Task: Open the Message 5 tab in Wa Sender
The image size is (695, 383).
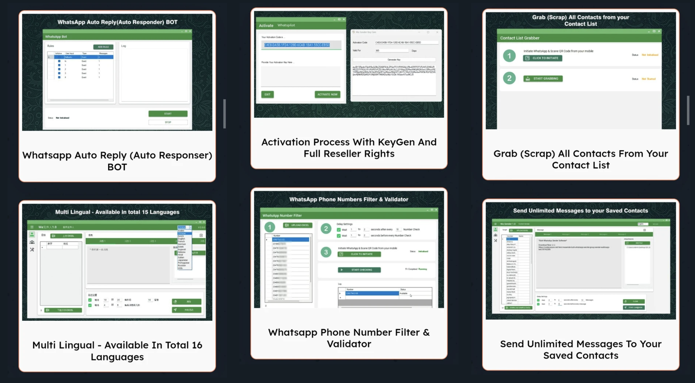Action: [x=622, y=234]
